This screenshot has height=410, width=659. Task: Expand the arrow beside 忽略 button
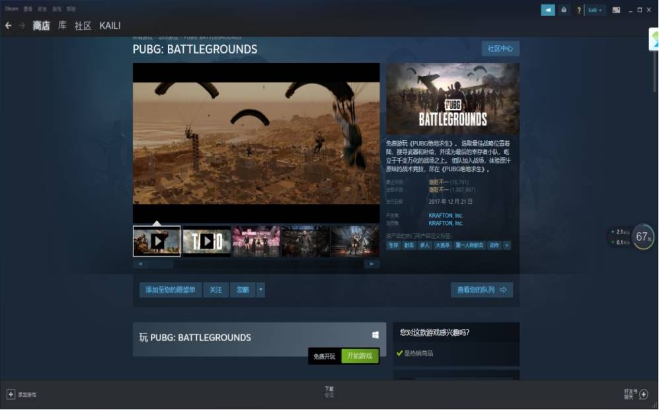[x=260, y=290]
